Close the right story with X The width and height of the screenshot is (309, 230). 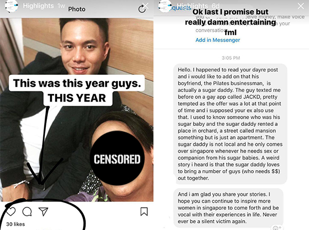pyautogui.click(x=301, y=6)
